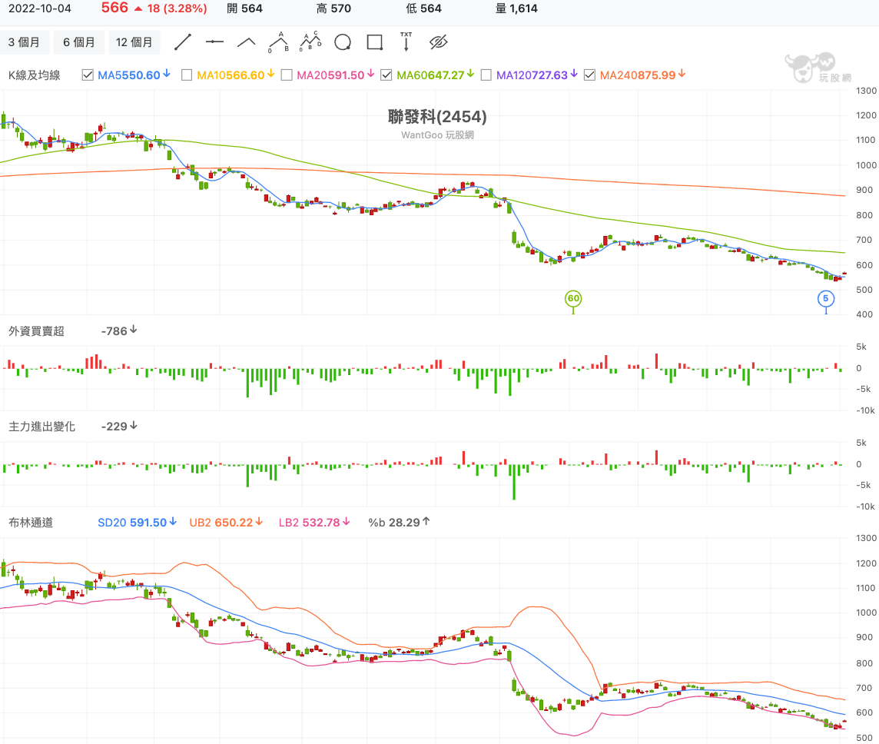Screen dimensions: 879x744
Task: Toggle hide drawings eye icon
Action: [x=438, y=42]
